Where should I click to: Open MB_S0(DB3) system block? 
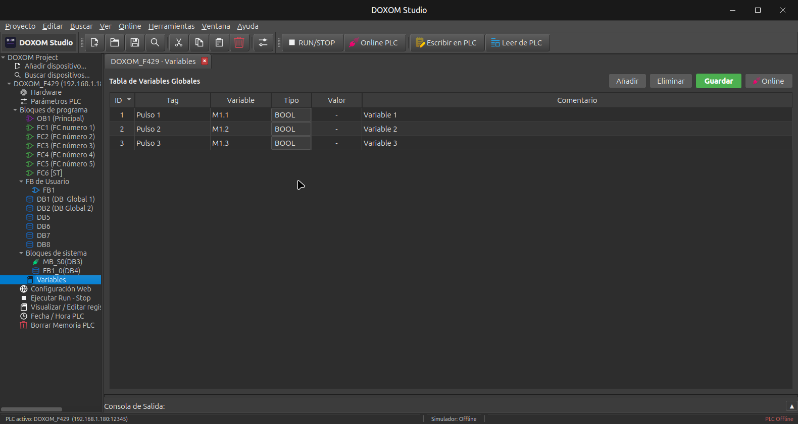(62, 262)
